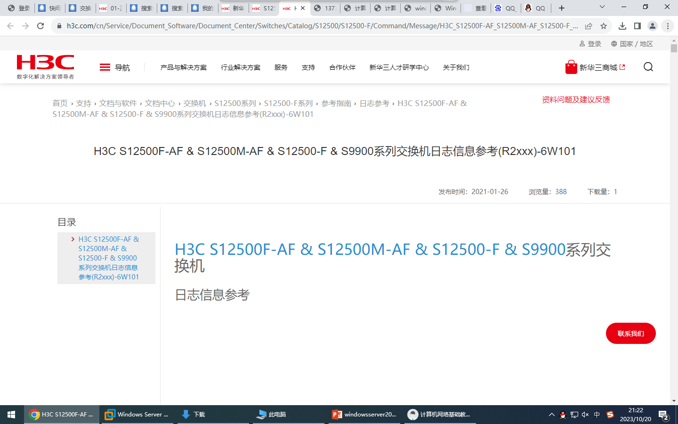Click the browser address bar URL
The image size is (678, 424).
pyautogui.click(x=322, y=26)
